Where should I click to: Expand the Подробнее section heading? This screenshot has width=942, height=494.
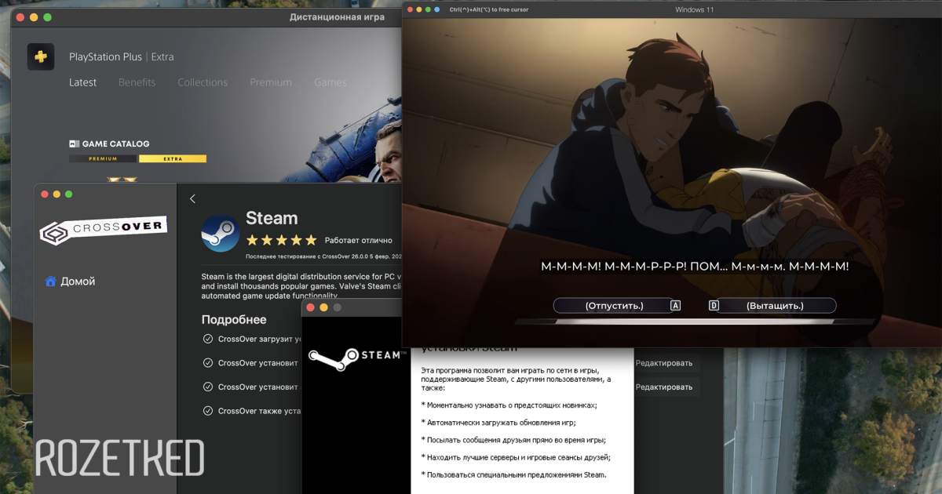click(234, 320)
